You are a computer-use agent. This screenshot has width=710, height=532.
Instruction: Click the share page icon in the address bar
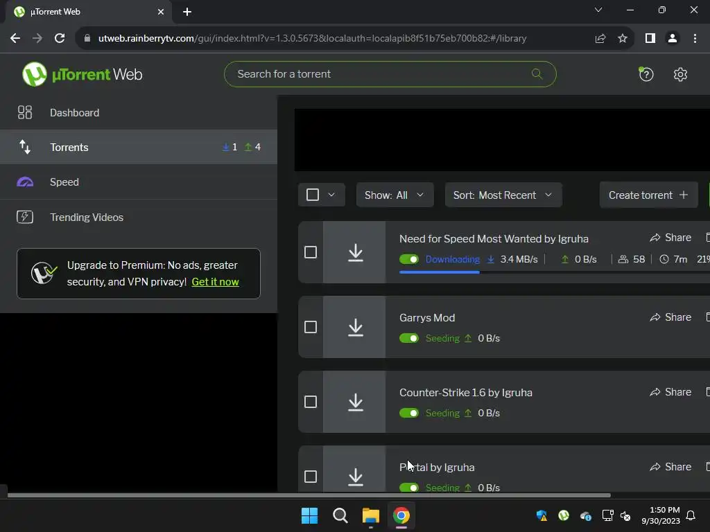point(600,39)
